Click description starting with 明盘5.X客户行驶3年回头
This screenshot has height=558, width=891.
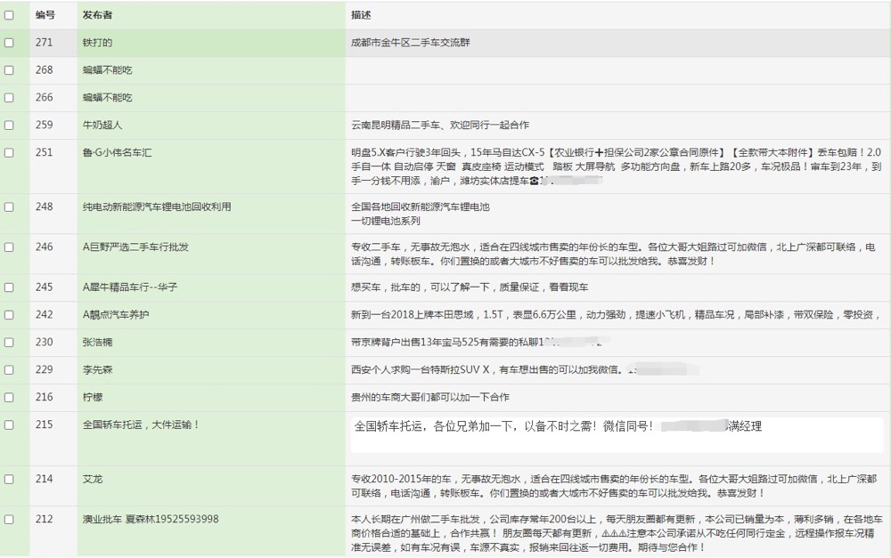point(616,167)
